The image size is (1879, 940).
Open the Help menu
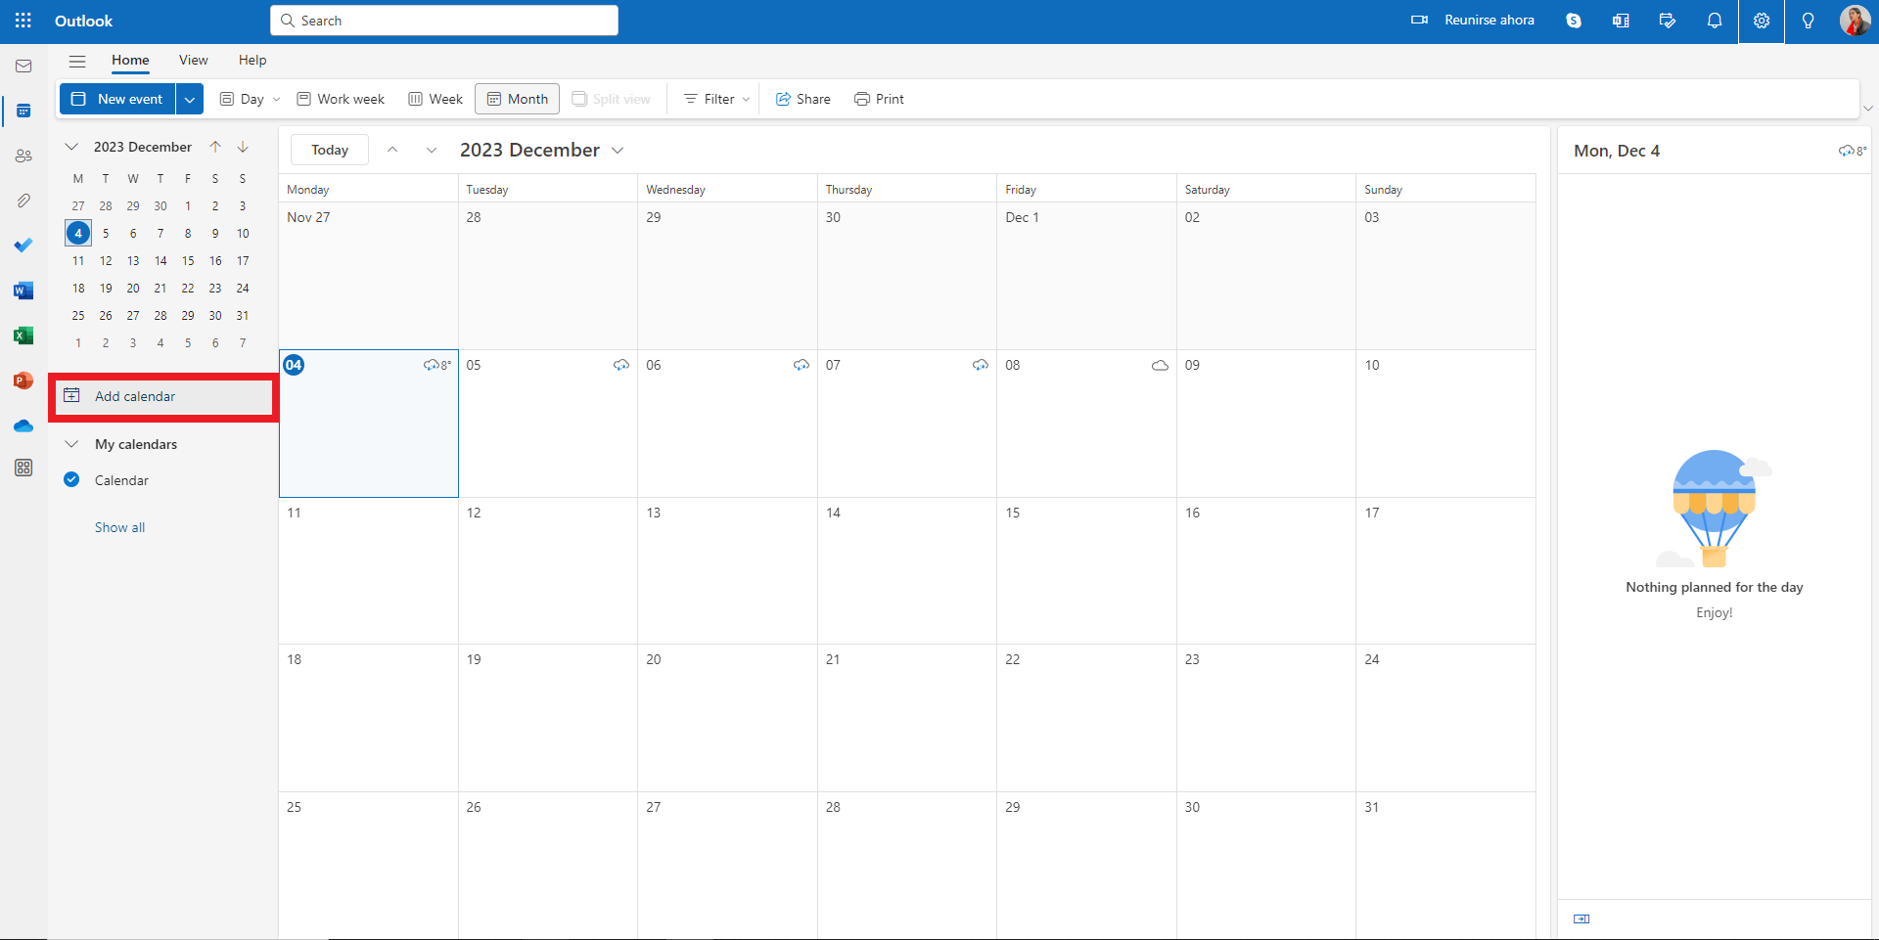pyautogui.click(x=252, y=60)
